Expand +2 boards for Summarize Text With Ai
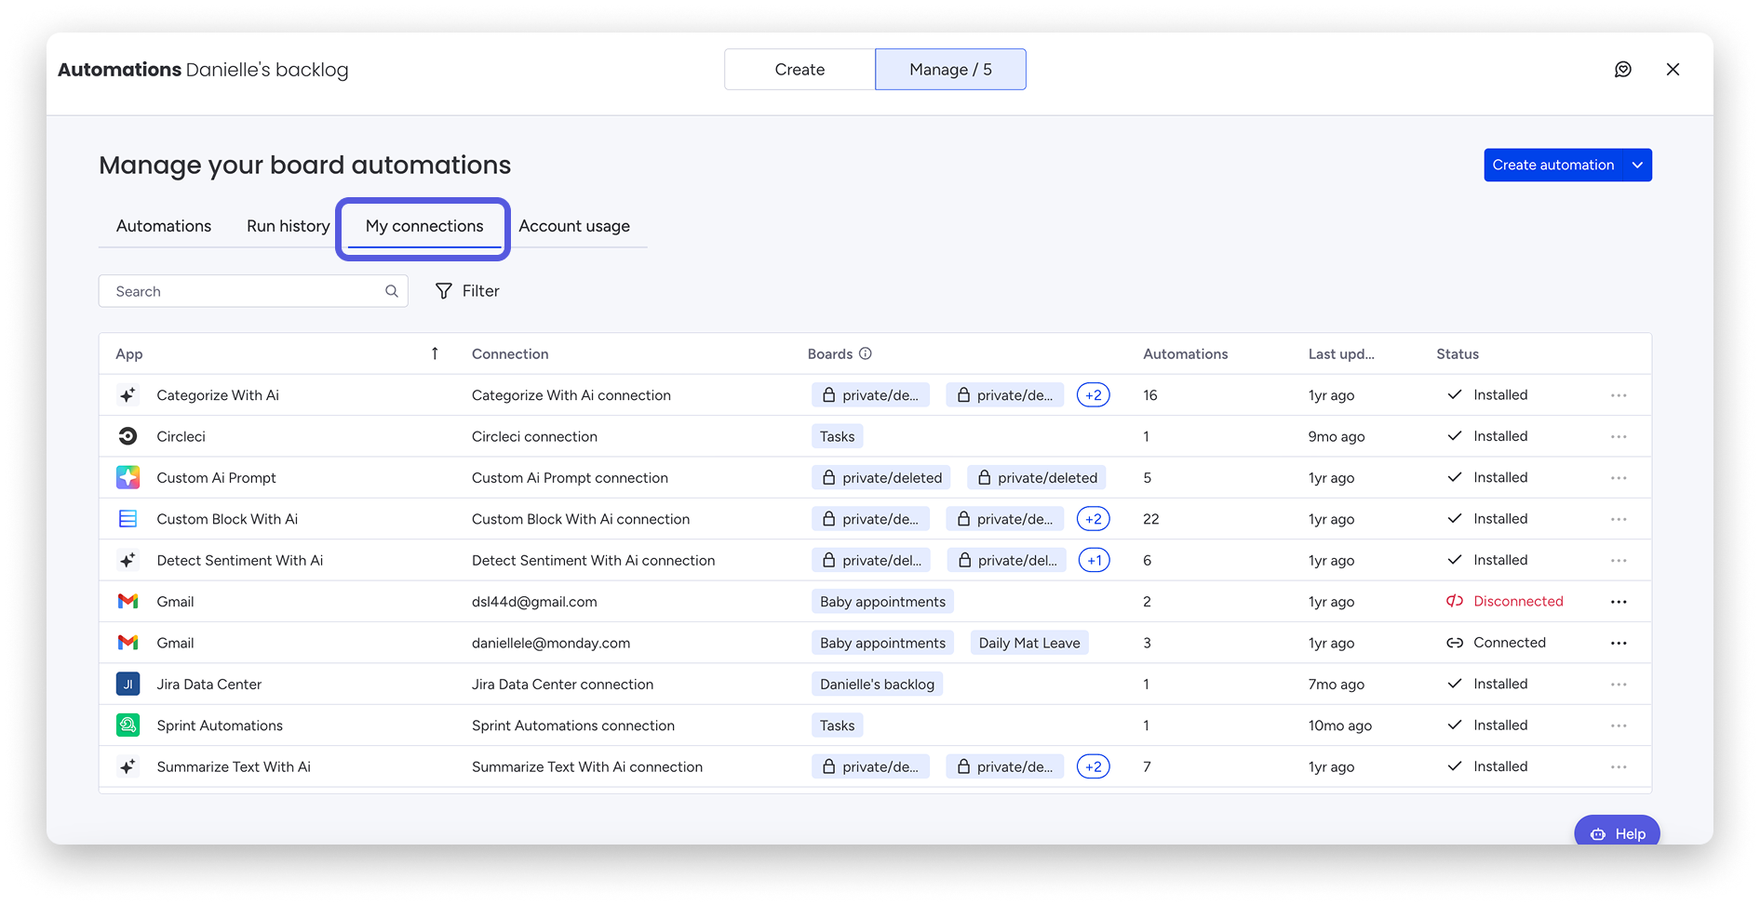 [x=1093, y=766]
